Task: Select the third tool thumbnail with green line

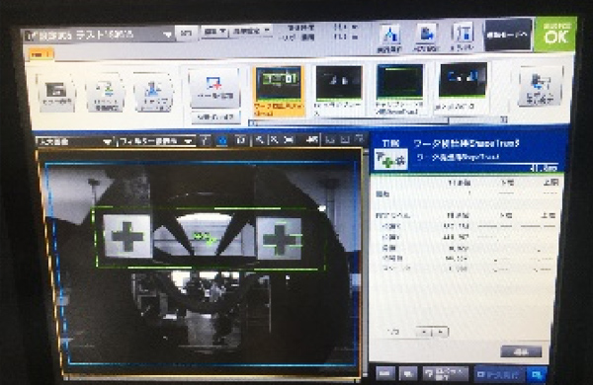Action: pos(399,89)
